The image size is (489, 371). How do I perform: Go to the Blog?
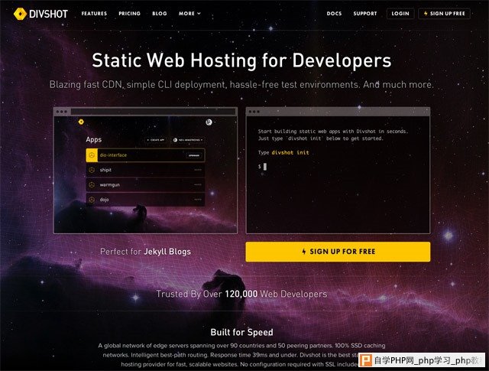tap(160, 14)
